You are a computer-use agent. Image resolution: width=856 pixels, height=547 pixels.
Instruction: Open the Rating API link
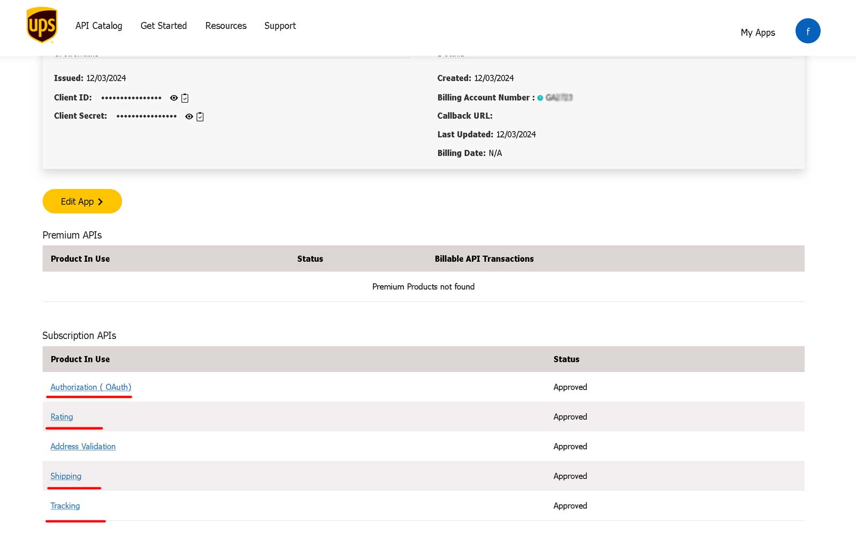pyautogui.click(x=62, y=417)
